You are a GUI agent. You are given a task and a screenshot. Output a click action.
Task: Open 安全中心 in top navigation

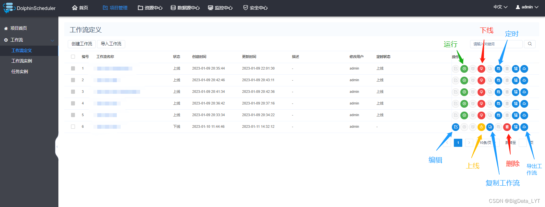[256, 8]
